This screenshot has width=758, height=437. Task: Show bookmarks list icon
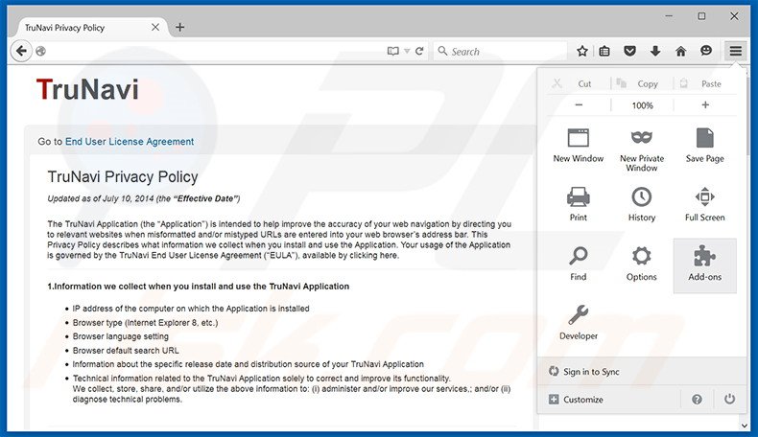[x=604, y=51]
